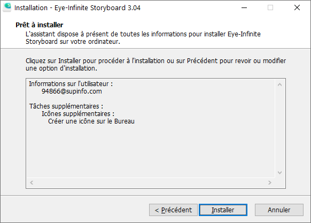Viewport: 311px width, 223px height.
Task: Click the 'Icônes supplémentaires' line
Action: (x=78, y=114)
